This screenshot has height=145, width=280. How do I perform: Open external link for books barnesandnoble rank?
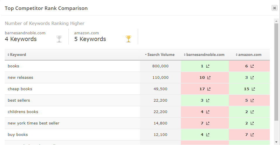click(208, 66)
